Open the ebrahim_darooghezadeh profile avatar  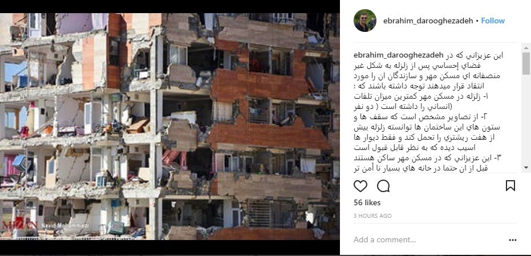[x=364, y=21]
